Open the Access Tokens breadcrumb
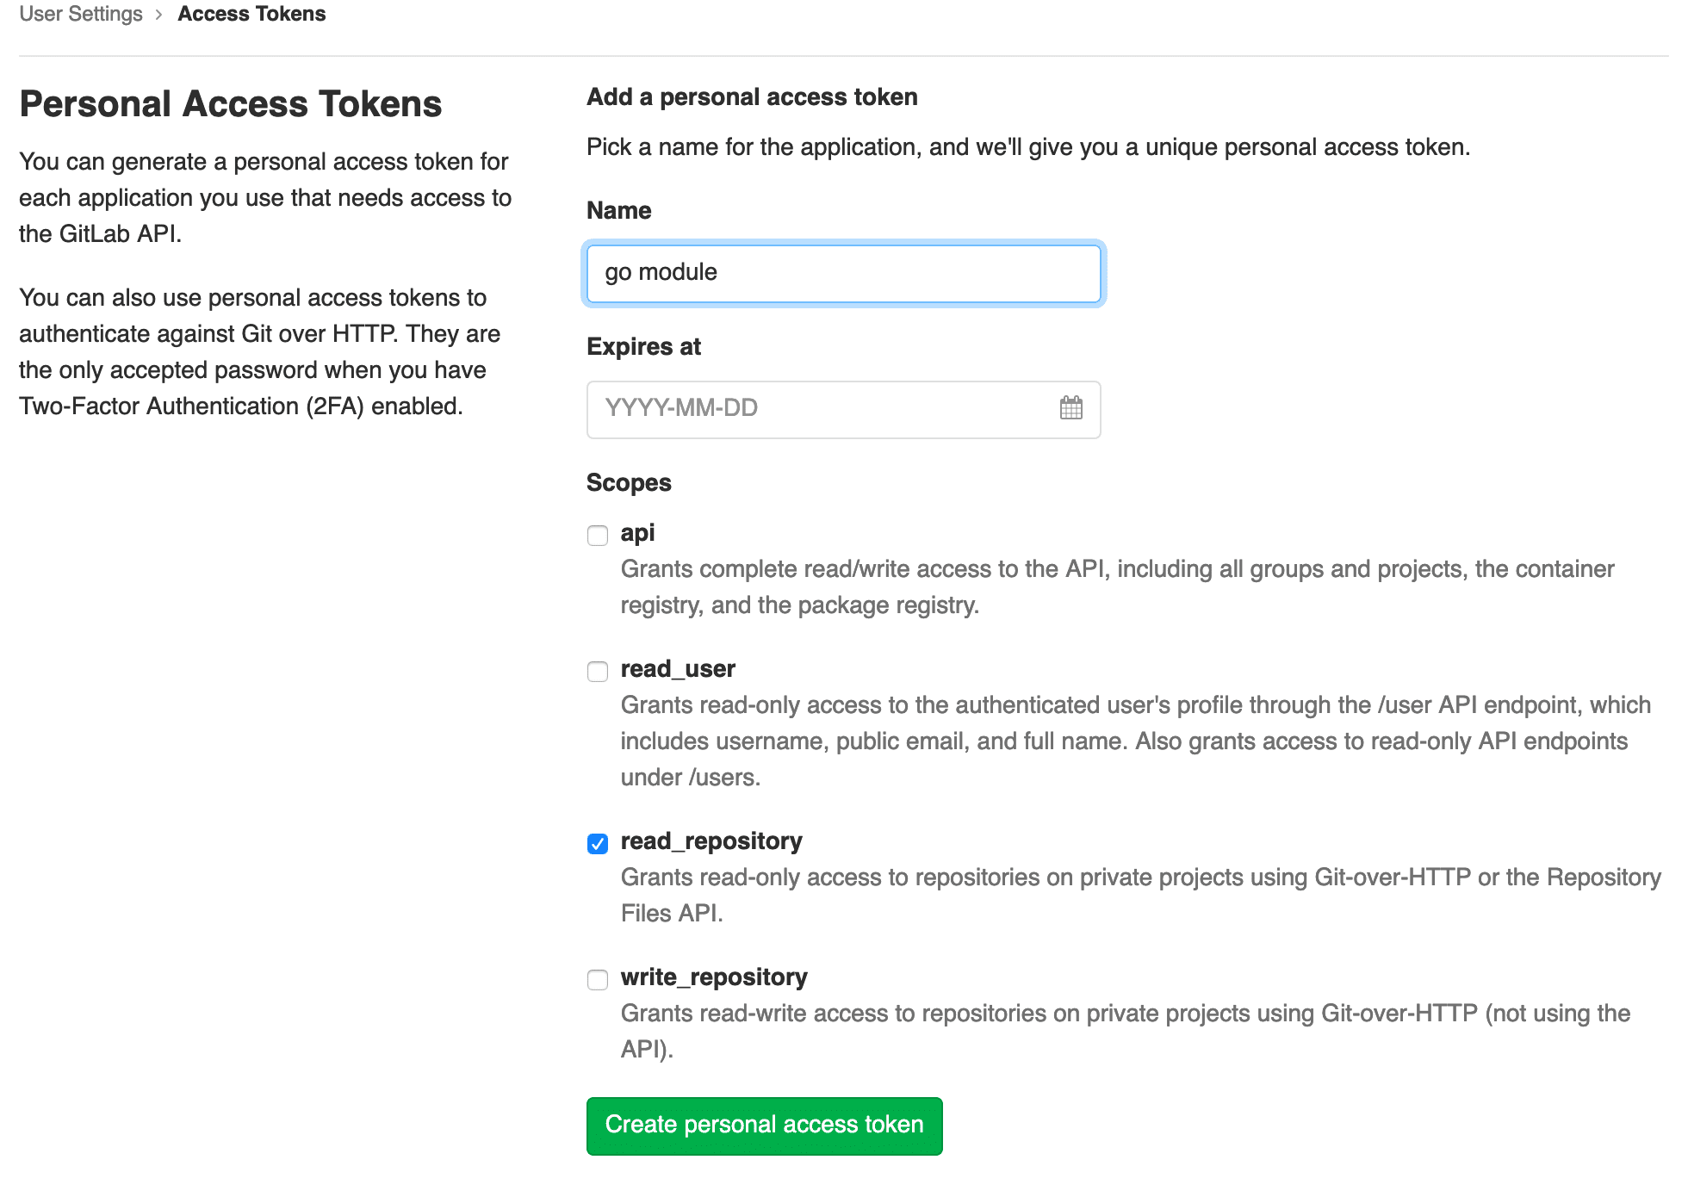Viewport: 1688px width, 1197px height. [251, 14]
